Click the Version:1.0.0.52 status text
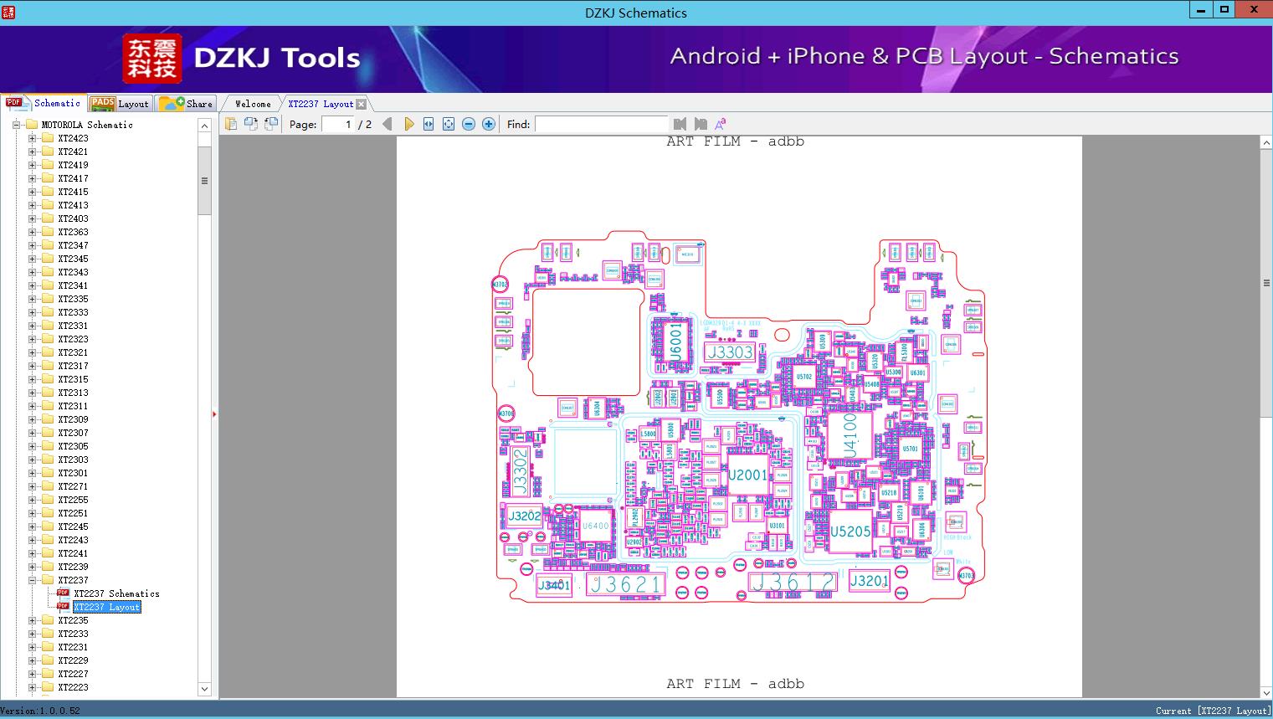 coord(40,711)
